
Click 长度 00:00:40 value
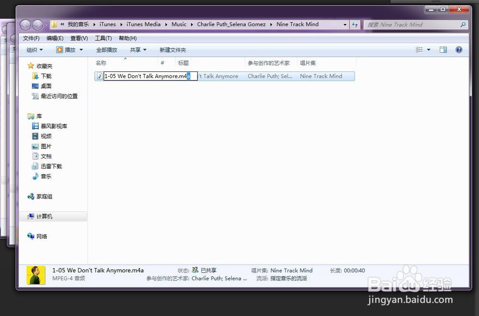tap(354, 270)
